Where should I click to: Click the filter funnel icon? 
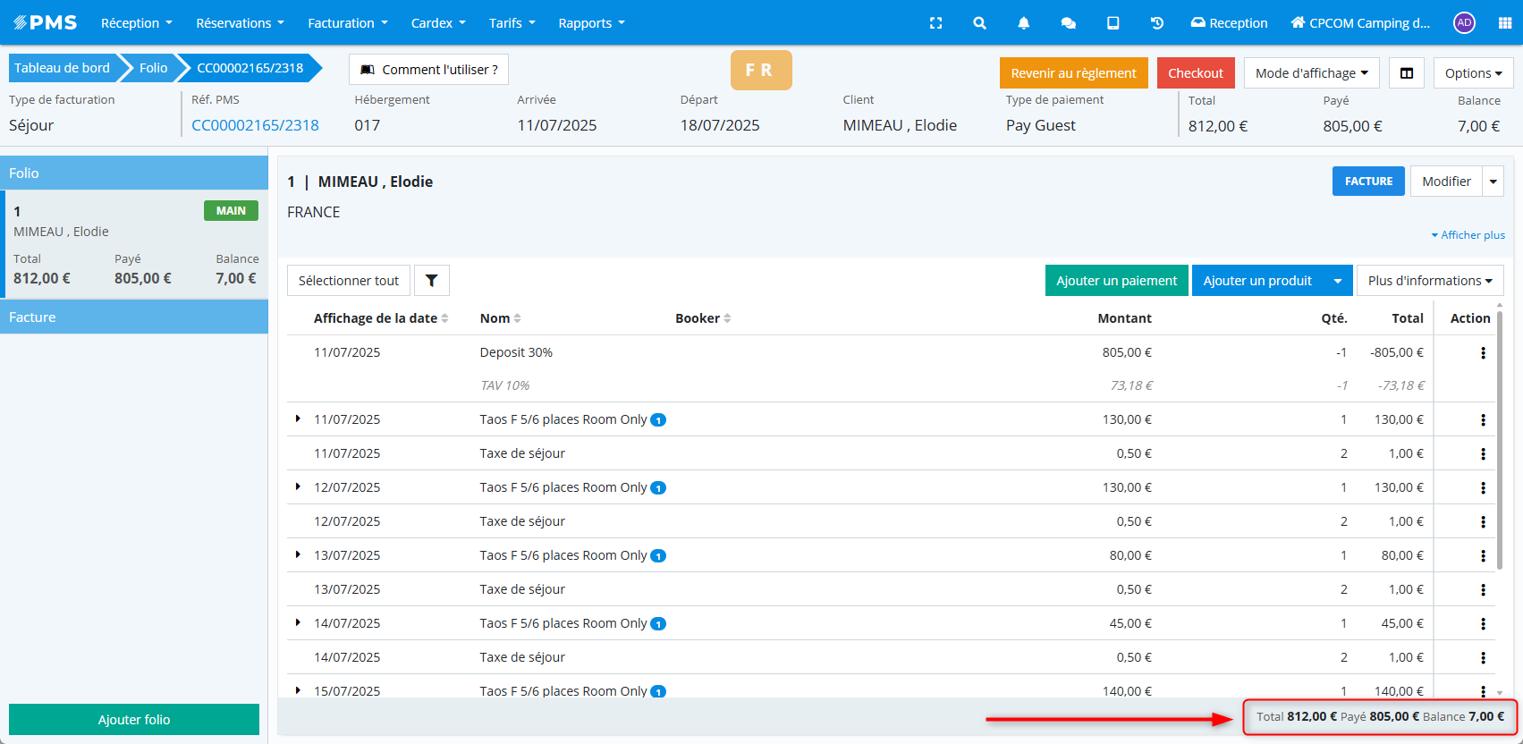point(432,281)
